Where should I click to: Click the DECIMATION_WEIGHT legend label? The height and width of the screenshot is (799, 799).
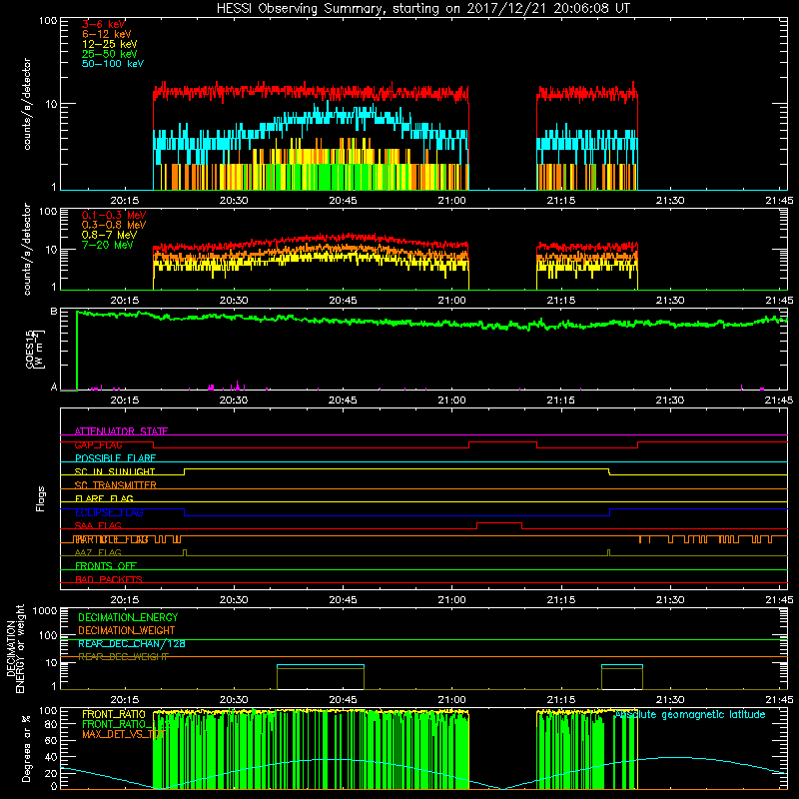coord(127,630)
